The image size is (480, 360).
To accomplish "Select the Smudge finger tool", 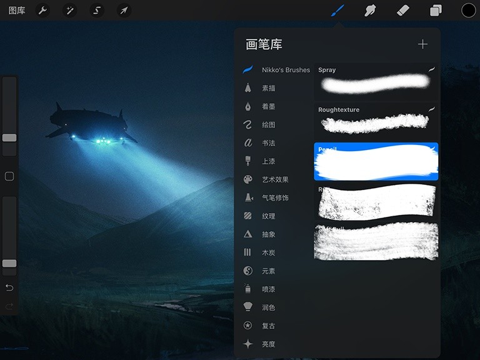I will click(371, 11).
